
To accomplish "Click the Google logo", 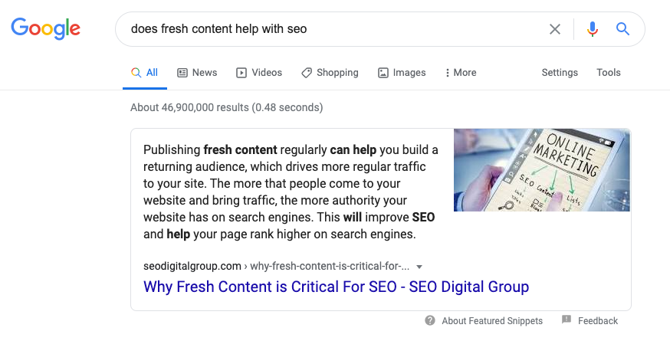I will 45,29.
